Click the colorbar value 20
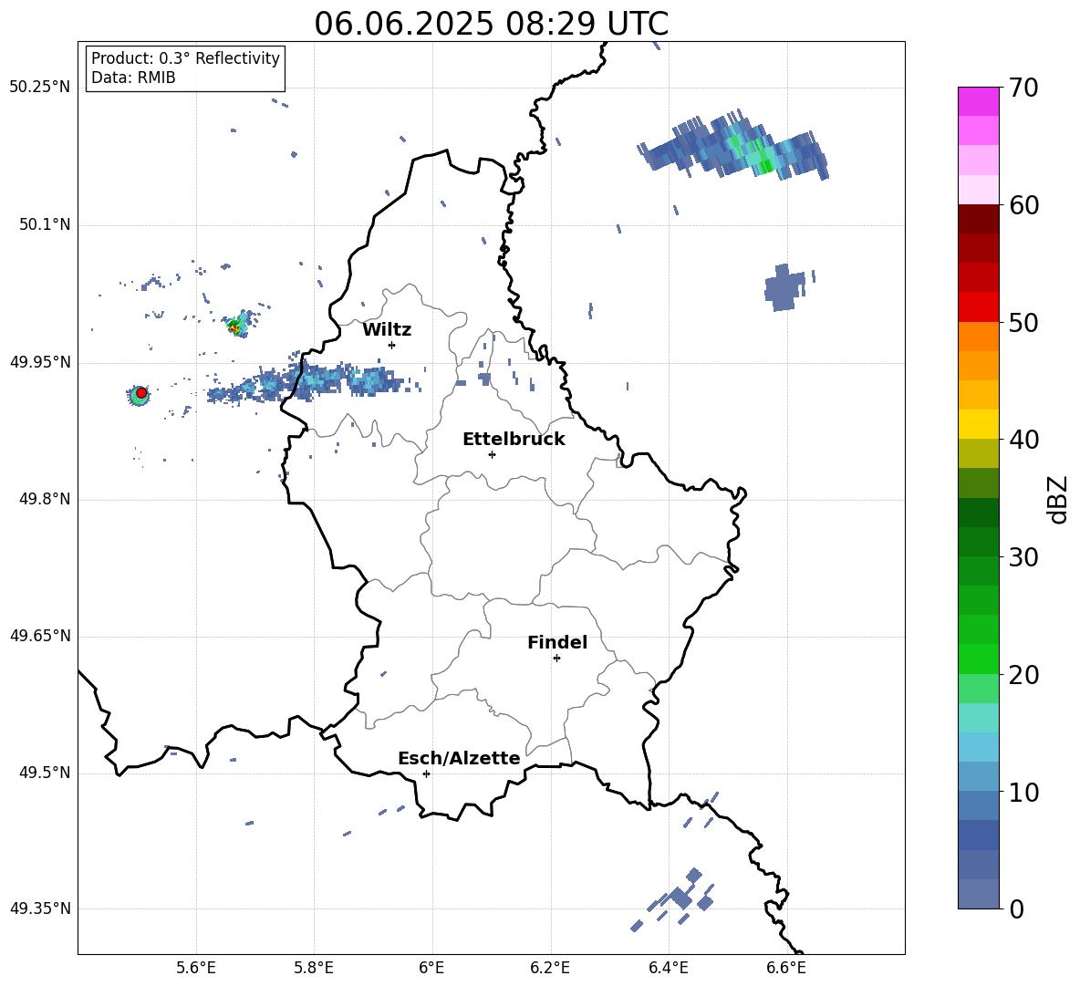Screen dimensions: 1080x986 coord(1023,674)
